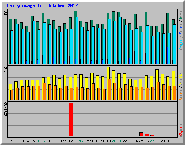Screen dimensions: 185x145
Task: Click the cyan files bar for day 19
Action: 109,41
